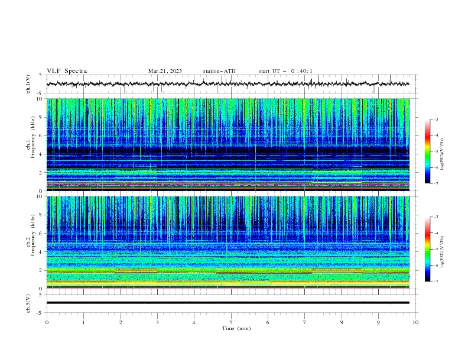Click the 8 kHz tick on ch.2 frequency axis
The width and height of the screenshot is (468, 362).
tap(41, 215)
